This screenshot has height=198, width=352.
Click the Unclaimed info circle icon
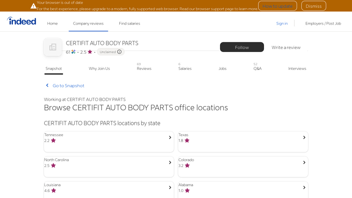pyautogui.click(x=119, y=52)
